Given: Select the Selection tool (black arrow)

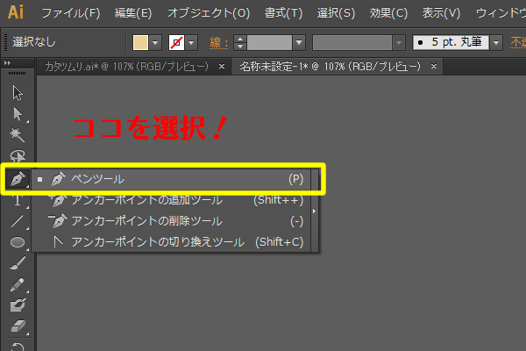Looking at the screenshot, I should 18,93.
